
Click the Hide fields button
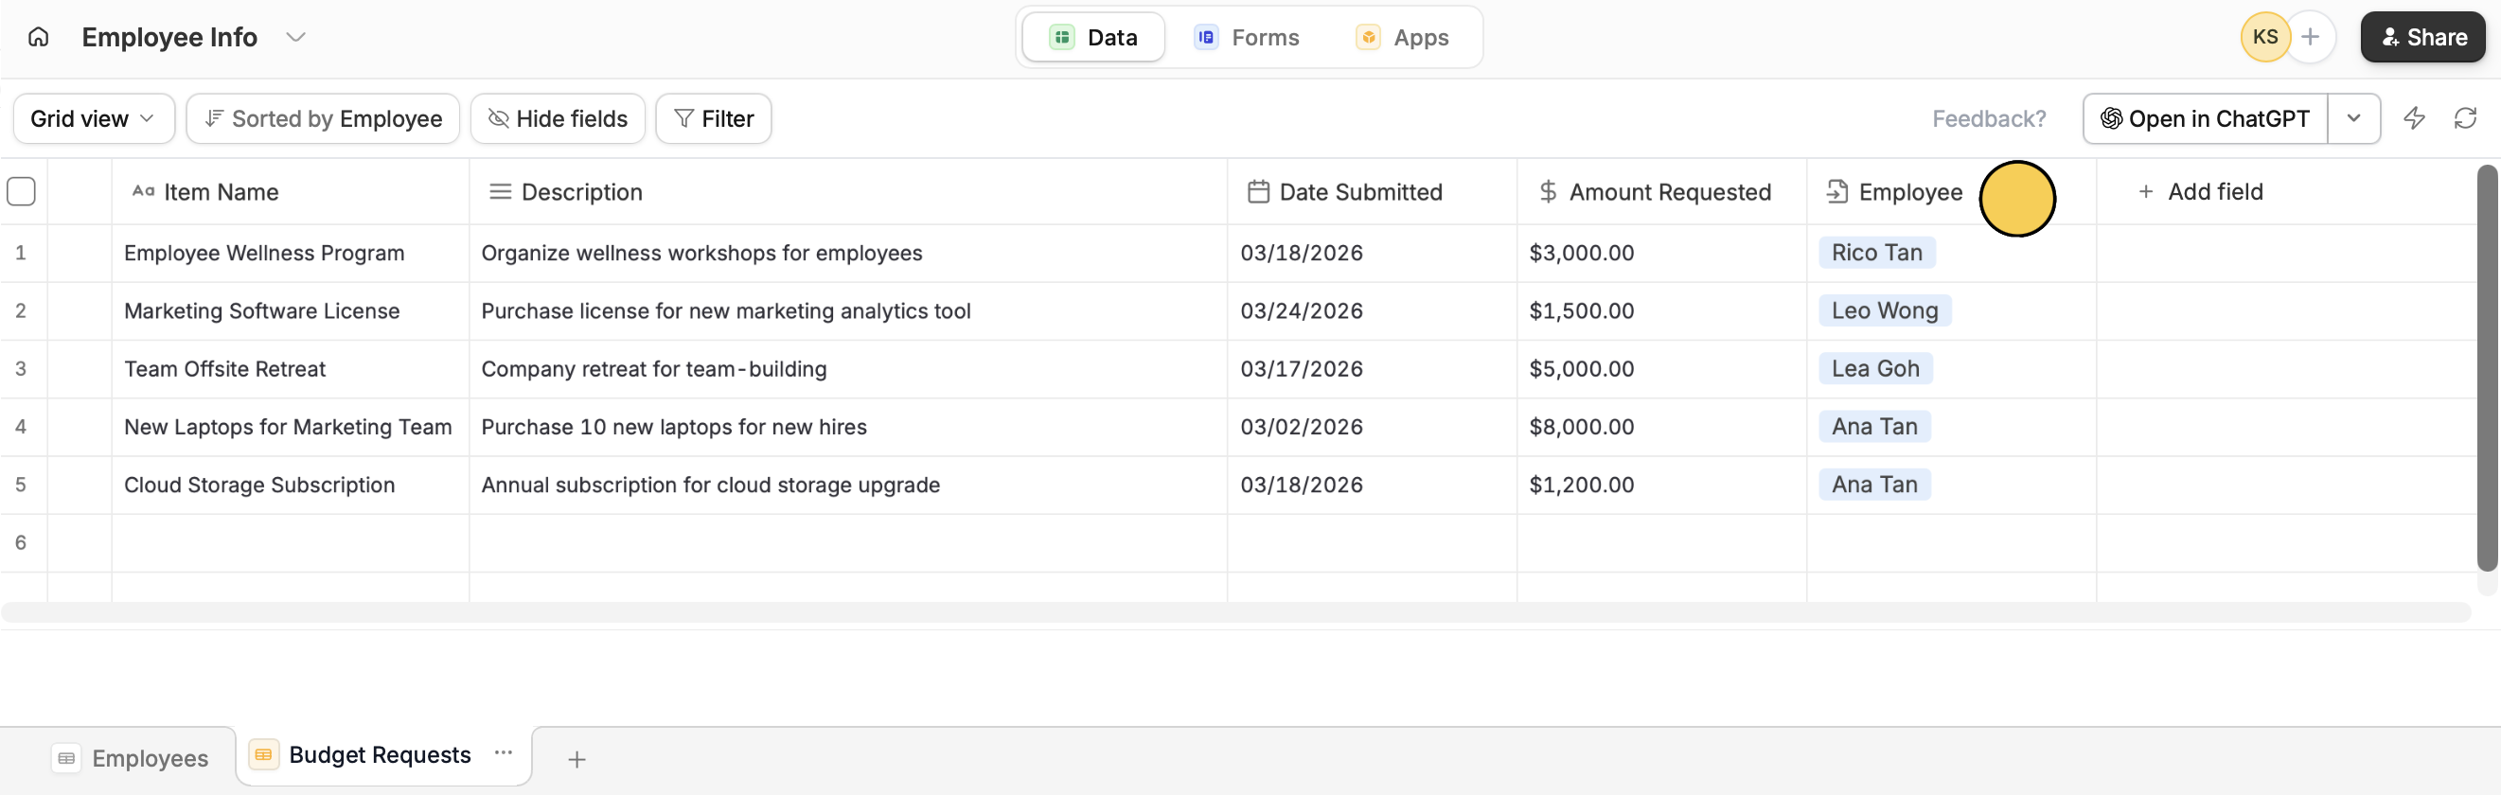[558, 118]
